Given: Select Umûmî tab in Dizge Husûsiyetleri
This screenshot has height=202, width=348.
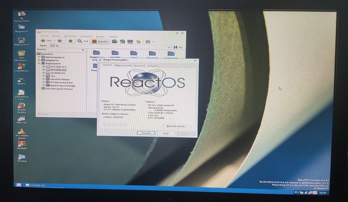Looking at the screenshot, I should 107,65.
